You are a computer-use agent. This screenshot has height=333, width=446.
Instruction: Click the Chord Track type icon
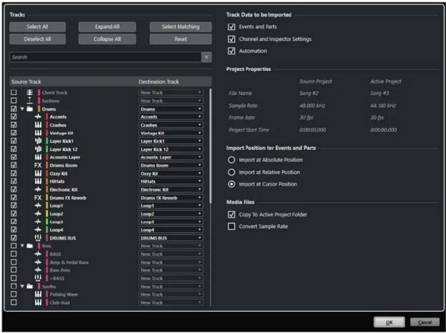pyautogui.click(x=30, y=93)
